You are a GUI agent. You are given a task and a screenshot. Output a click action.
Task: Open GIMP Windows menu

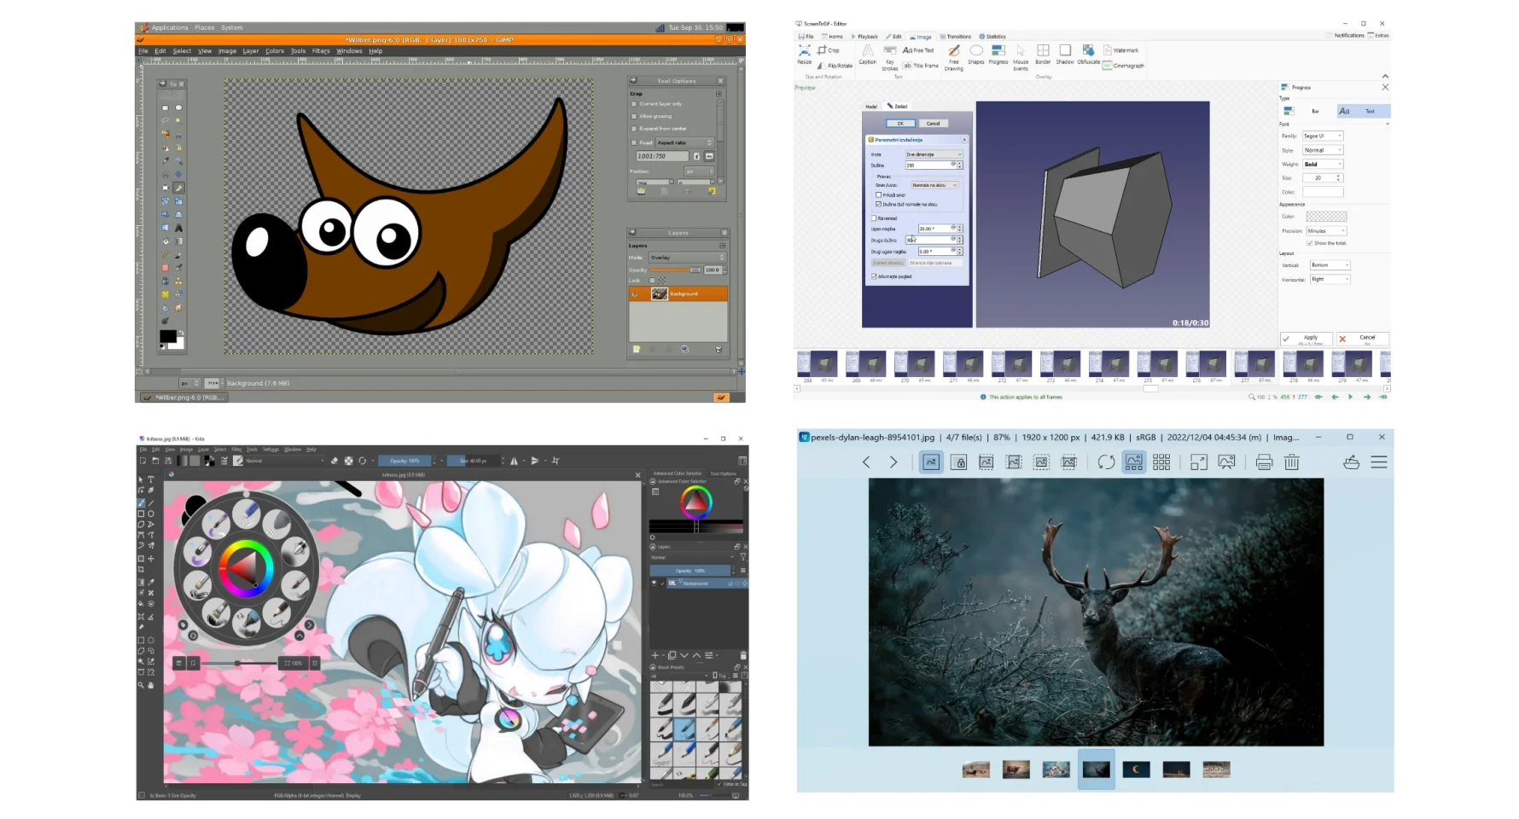[349, 51]
